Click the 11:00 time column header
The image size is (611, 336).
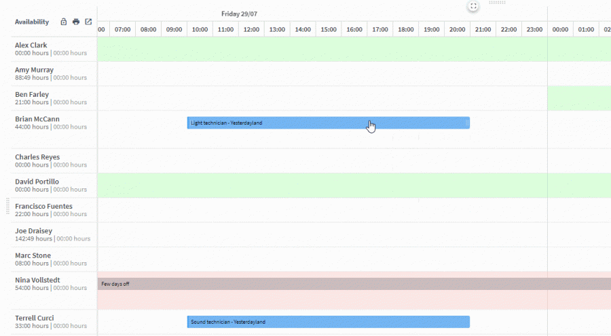(225, 30)
